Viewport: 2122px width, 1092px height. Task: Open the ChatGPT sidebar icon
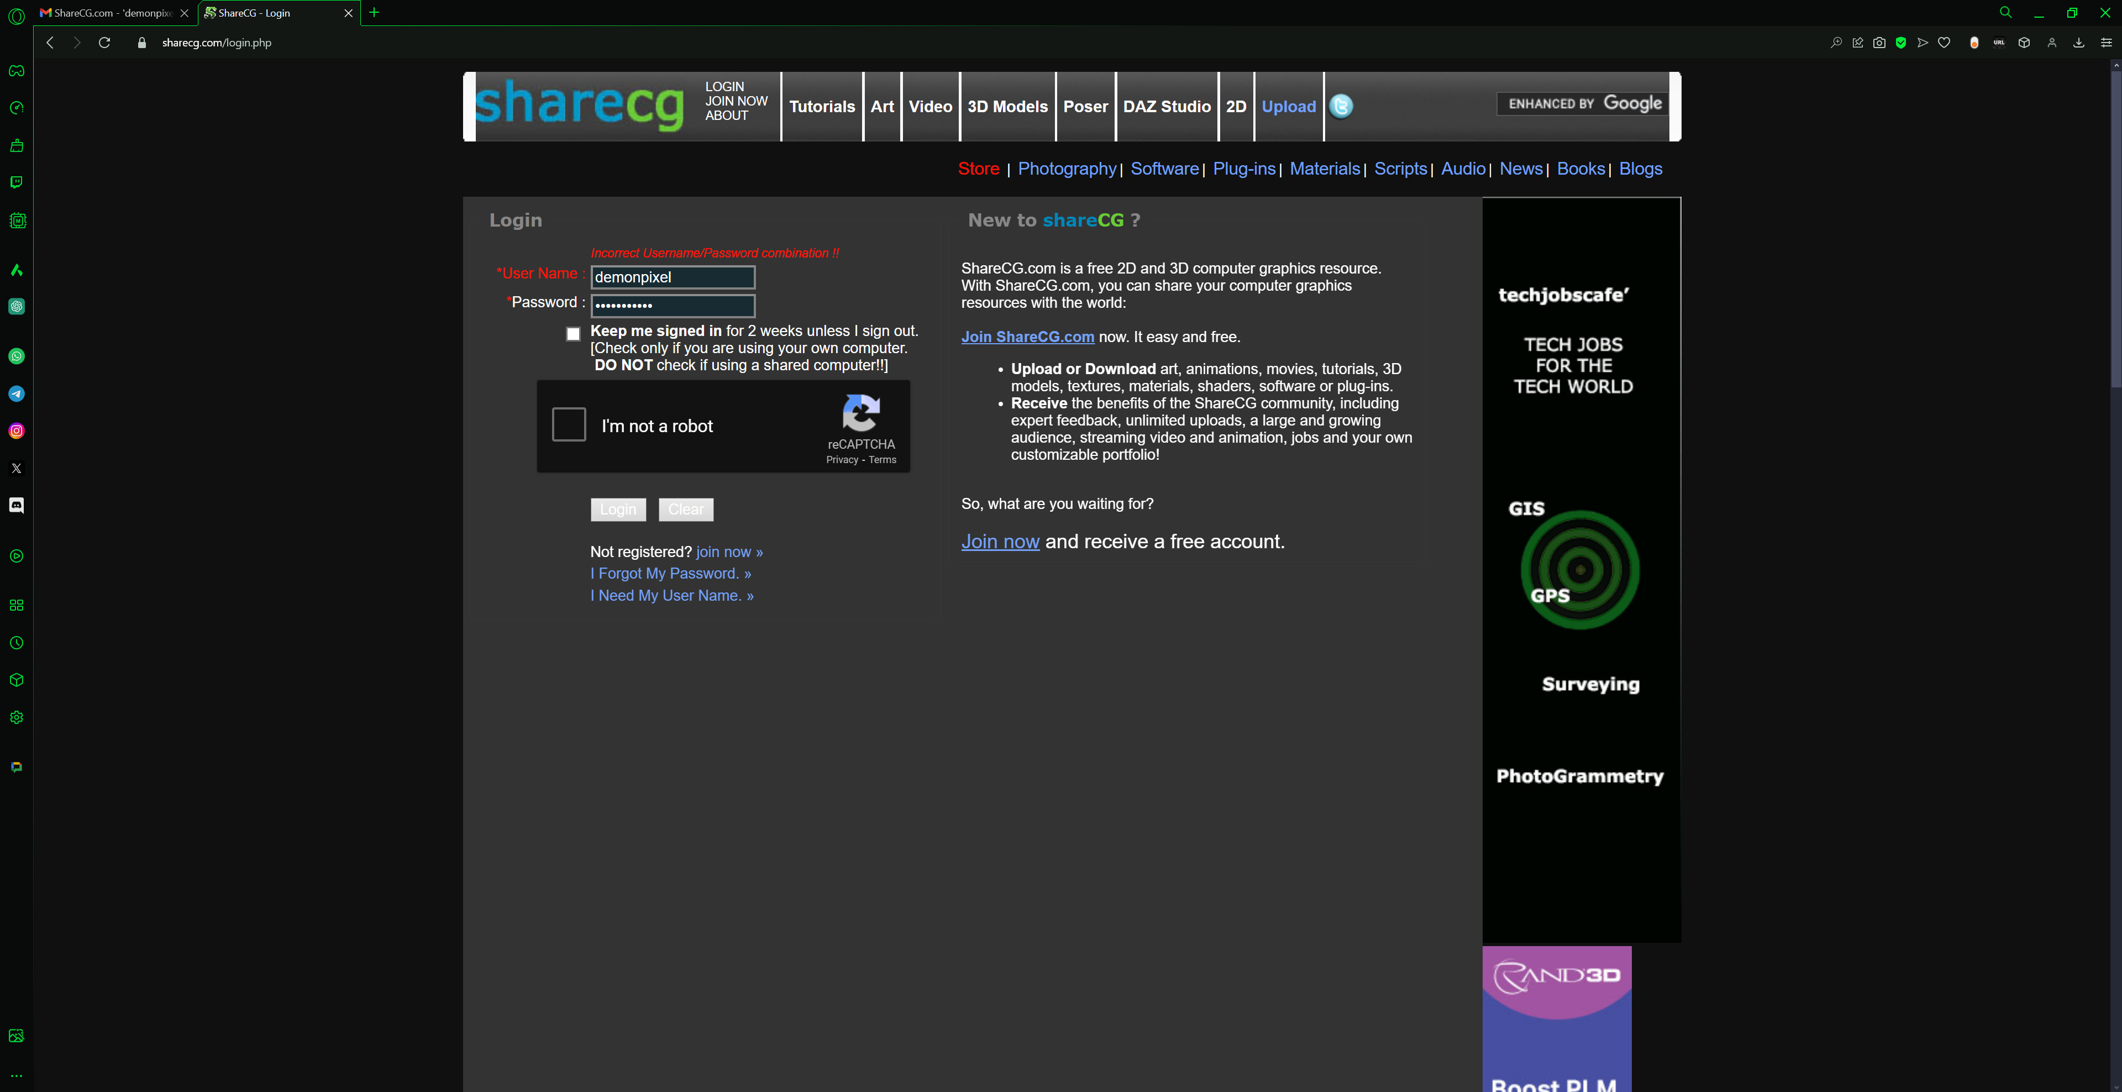(17, 306)
